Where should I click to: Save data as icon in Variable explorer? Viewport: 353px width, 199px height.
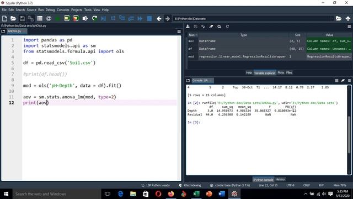[203, 27]
